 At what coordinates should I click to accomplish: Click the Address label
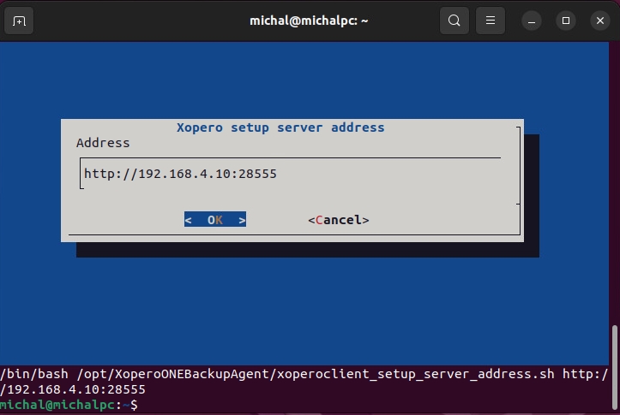coord(103,143)
